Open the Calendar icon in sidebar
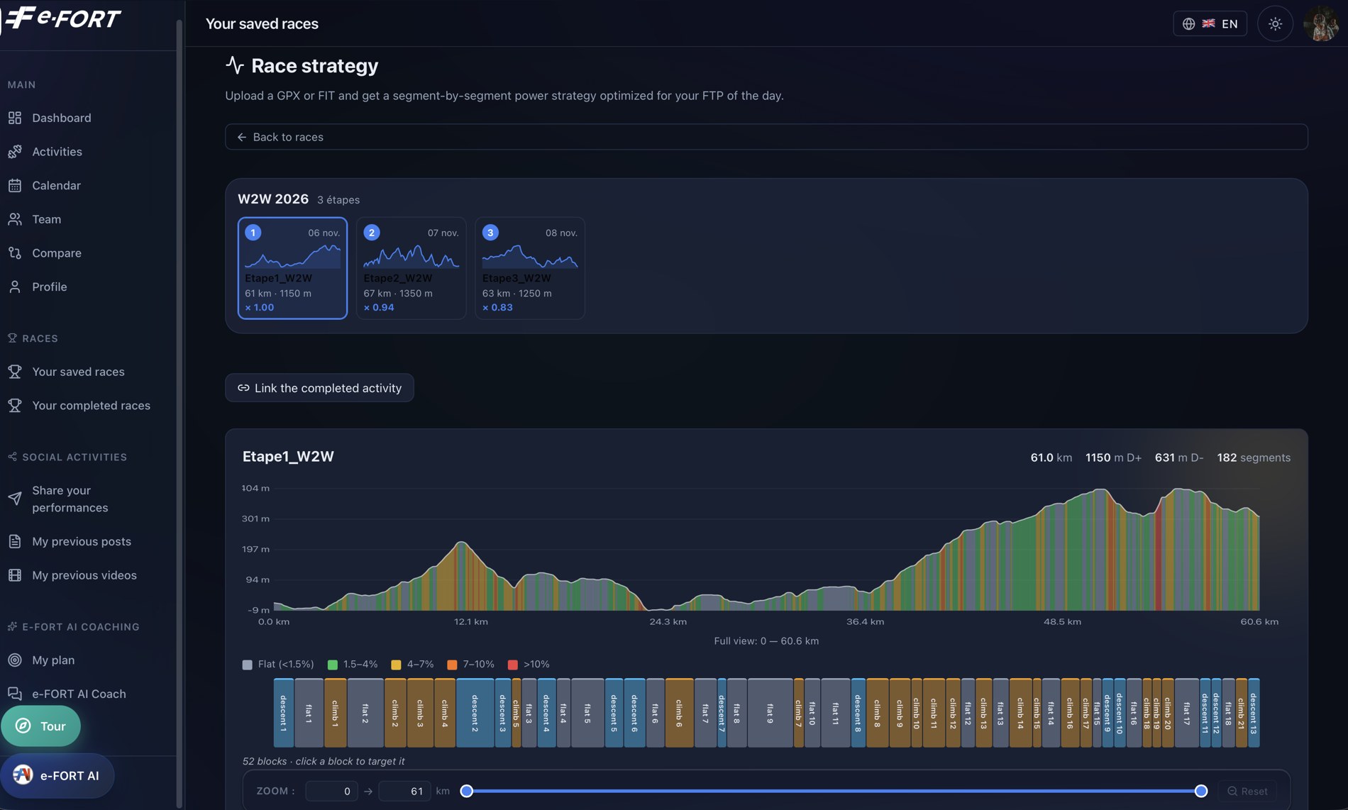Screen dimensions: 1348x810 coord(15,186)
